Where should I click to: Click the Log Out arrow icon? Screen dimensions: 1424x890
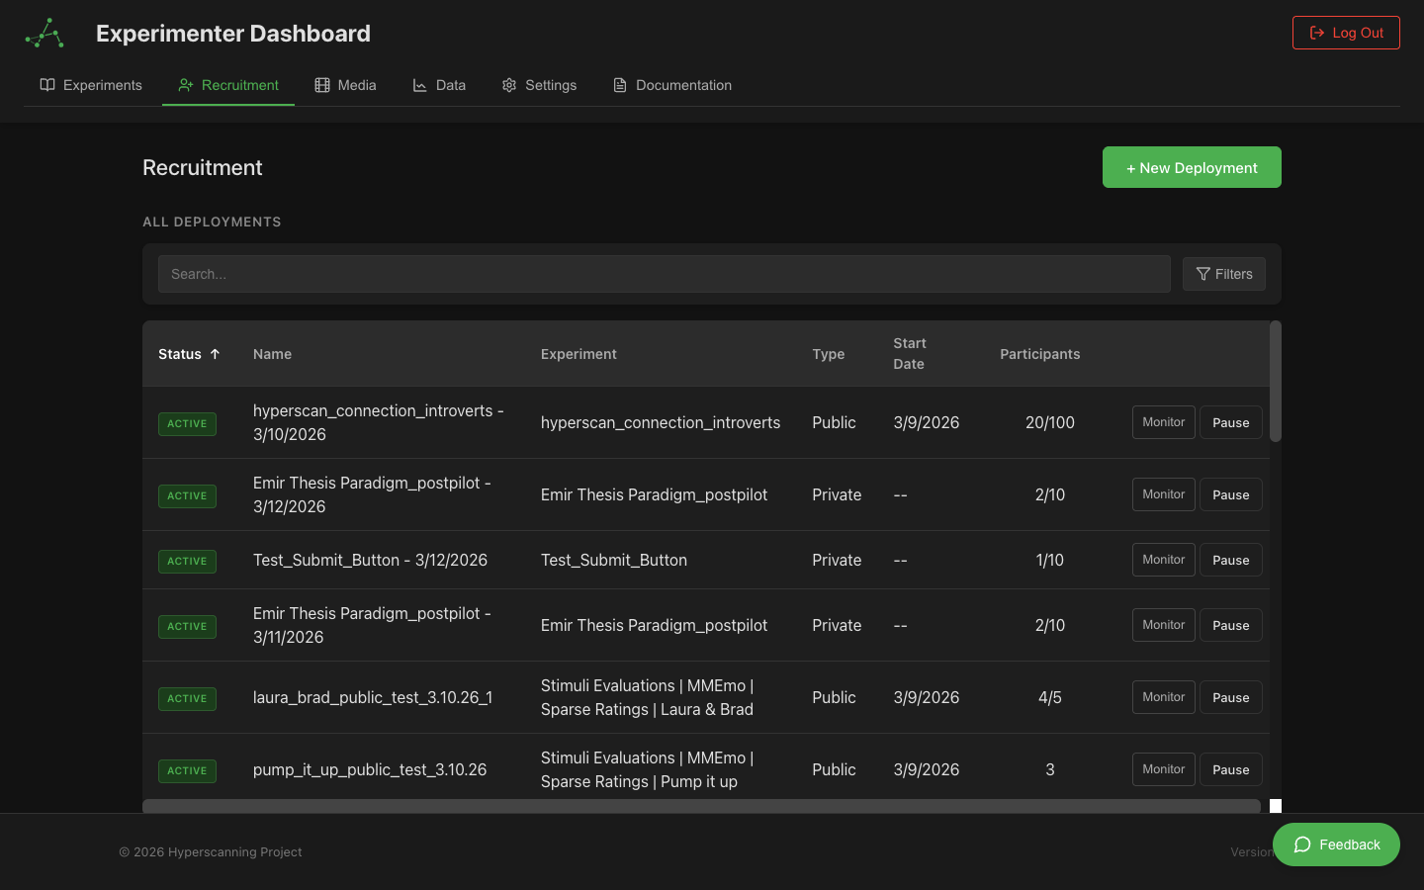(1317, 32)
